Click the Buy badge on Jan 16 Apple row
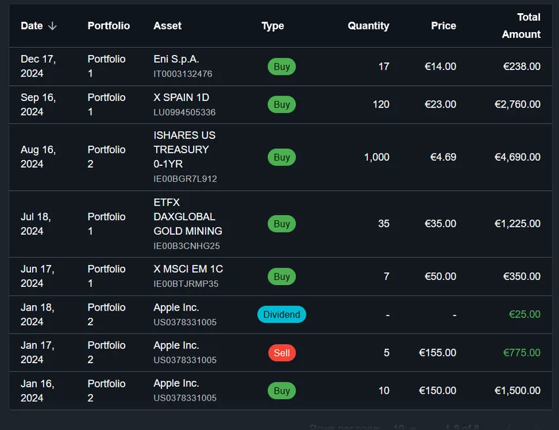Screen dimensions: 559x430 (281, 391)
